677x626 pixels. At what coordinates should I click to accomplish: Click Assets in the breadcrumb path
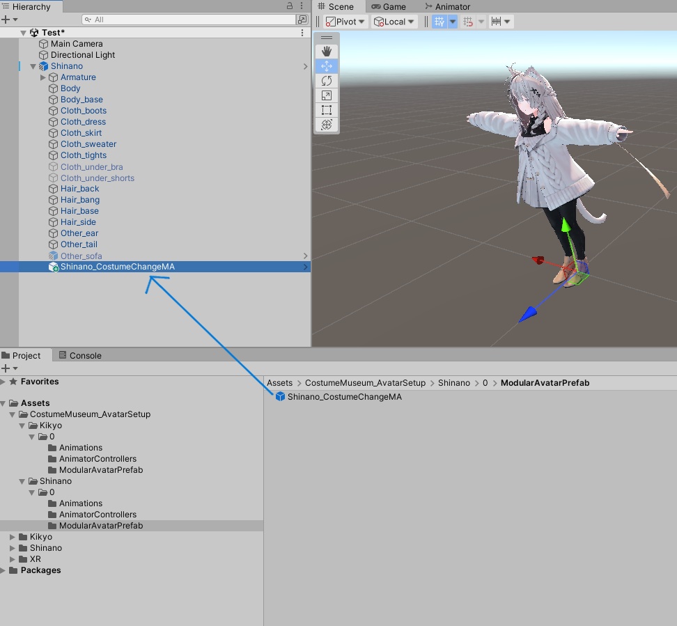[279, 383]
